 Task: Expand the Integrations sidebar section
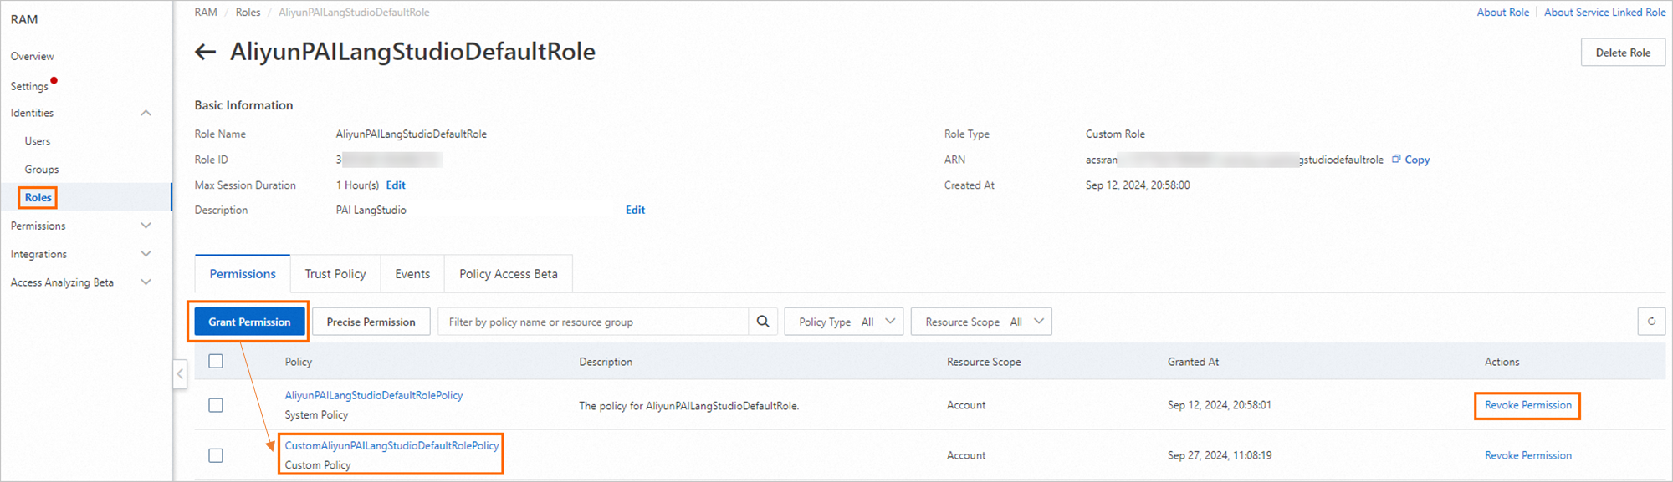[x=146, y=254]
